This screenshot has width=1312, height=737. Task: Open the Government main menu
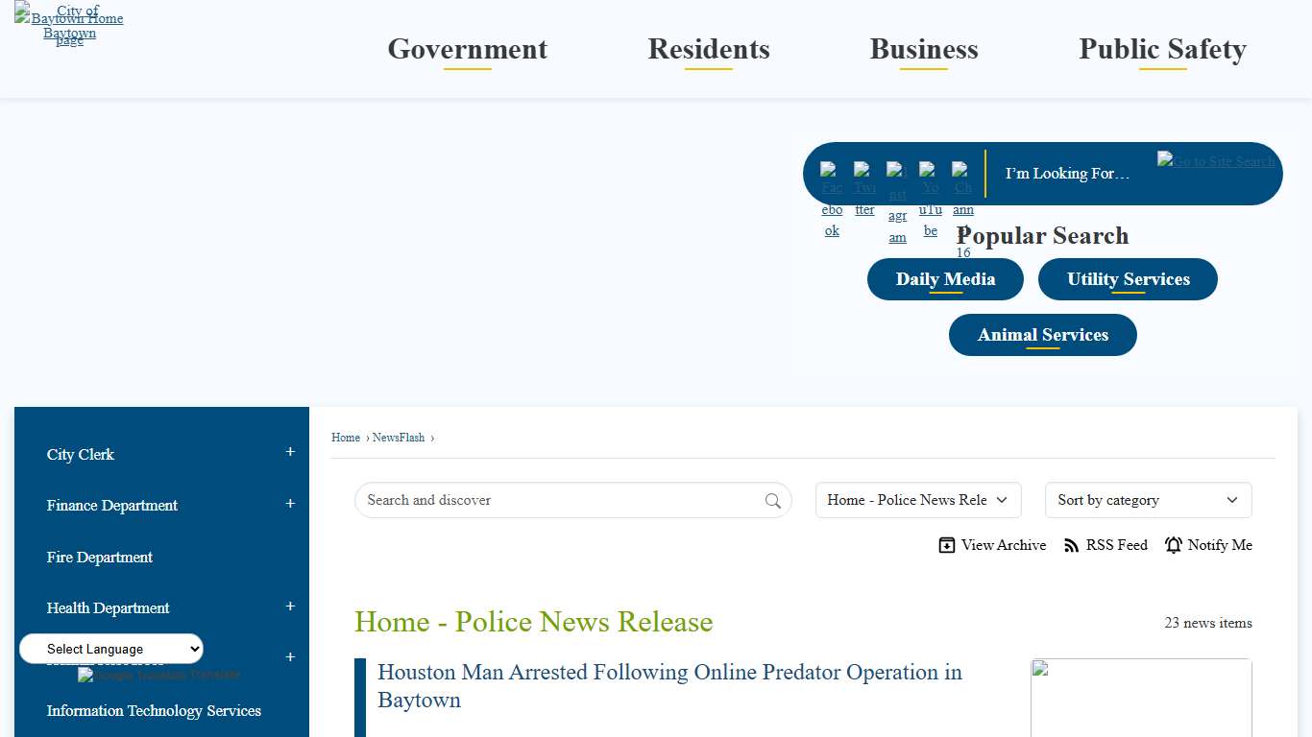click(x=468, y=50)
